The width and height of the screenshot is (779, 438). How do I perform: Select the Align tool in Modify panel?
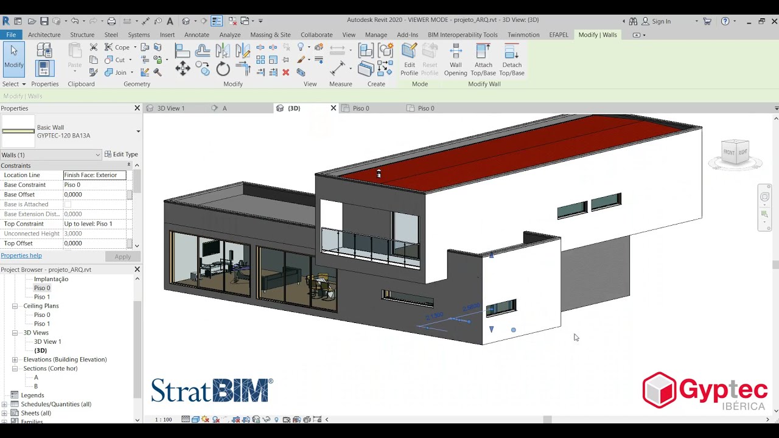click(x=182, y=50)
